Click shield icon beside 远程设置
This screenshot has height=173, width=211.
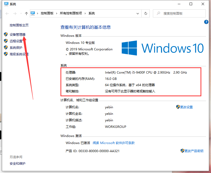click(6, 41)
